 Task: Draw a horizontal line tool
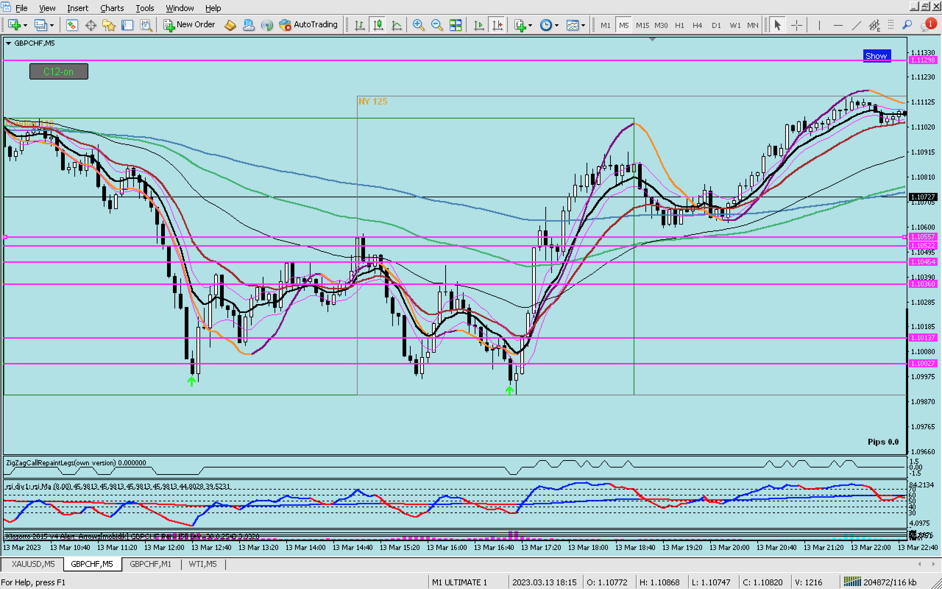coord(837,25)
